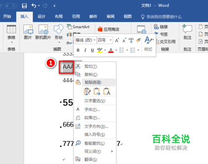Choose 剪切(T) from context menu
Image resolution: width=208 pixels, height=164 pixels.
point(95,66)
